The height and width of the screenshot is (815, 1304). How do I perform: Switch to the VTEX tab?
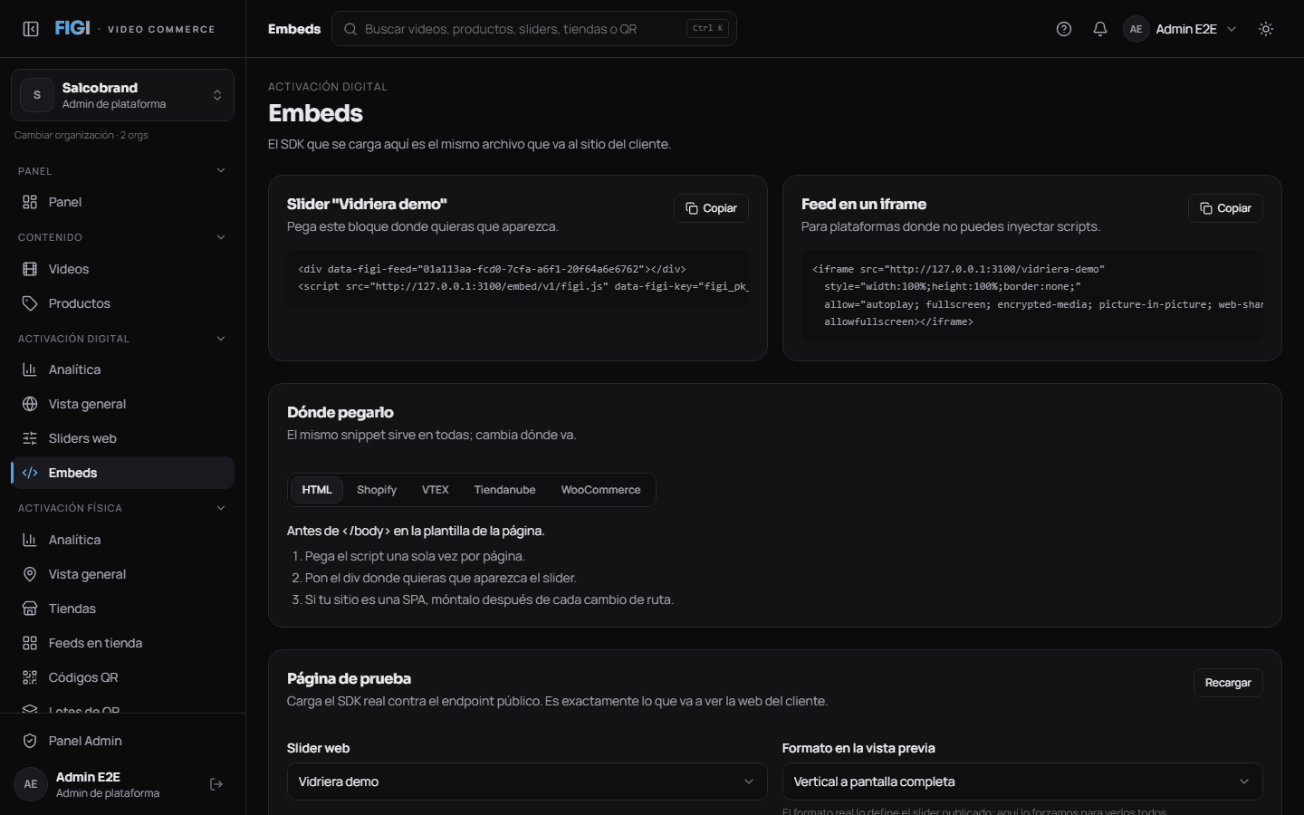click(436, 490)
